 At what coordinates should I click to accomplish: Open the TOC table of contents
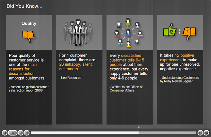[x=206, y=133]
